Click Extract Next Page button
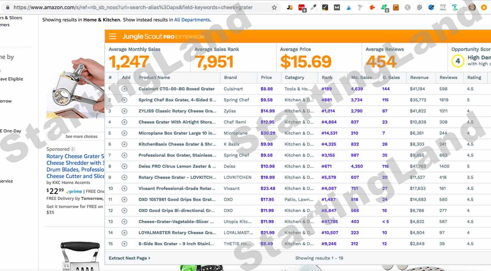The width and height of the screenshot is (491, 271). (130, 258)
